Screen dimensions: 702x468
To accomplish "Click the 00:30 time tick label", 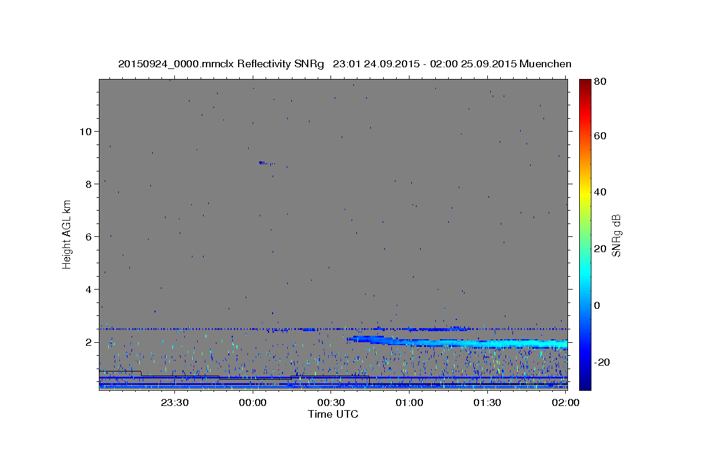I will tap(331, 402).
